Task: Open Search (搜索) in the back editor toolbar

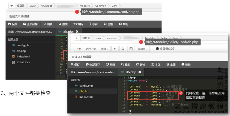Action: coord(63,24)
